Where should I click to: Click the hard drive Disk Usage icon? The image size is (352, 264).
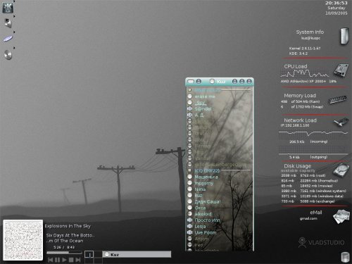[341, 170]
